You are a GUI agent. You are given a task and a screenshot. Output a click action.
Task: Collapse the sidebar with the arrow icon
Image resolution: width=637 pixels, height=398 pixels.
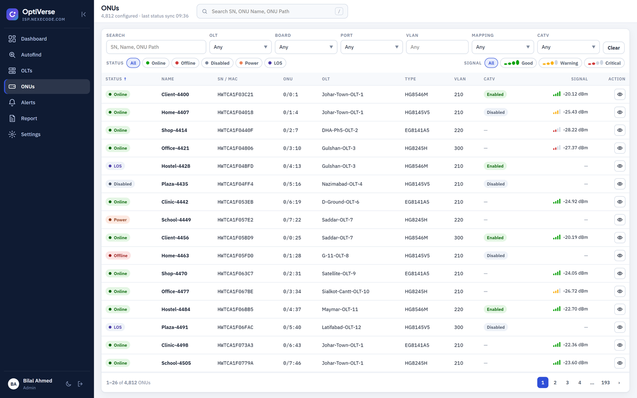(83, 15)
